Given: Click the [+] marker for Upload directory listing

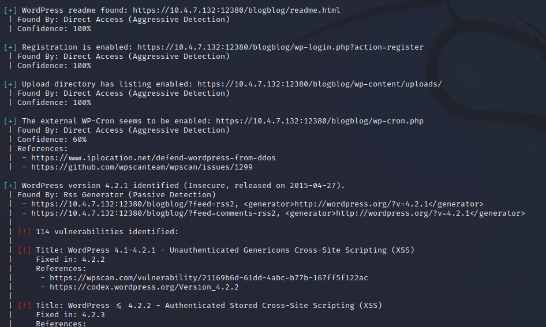Looking at the screenshot, I should click(10, 84).
